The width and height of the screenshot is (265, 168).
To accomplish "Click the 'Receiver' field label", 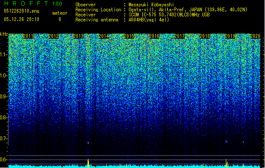I will [x=86, y=15].
